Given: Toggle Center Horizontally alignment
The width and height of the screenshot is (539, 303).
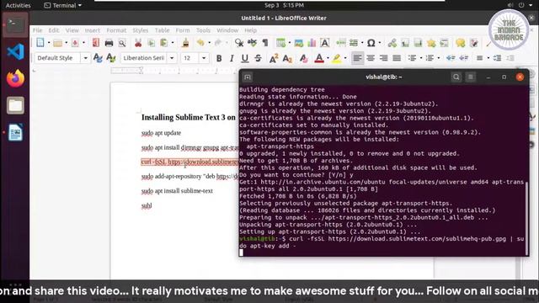Looking at the screenshot, I should 371,58.
